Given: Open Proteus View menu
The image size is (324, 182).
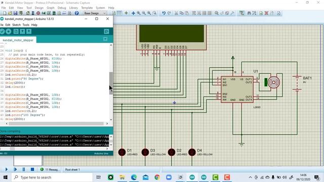Looking at the screenshot, I should (20, 8).
